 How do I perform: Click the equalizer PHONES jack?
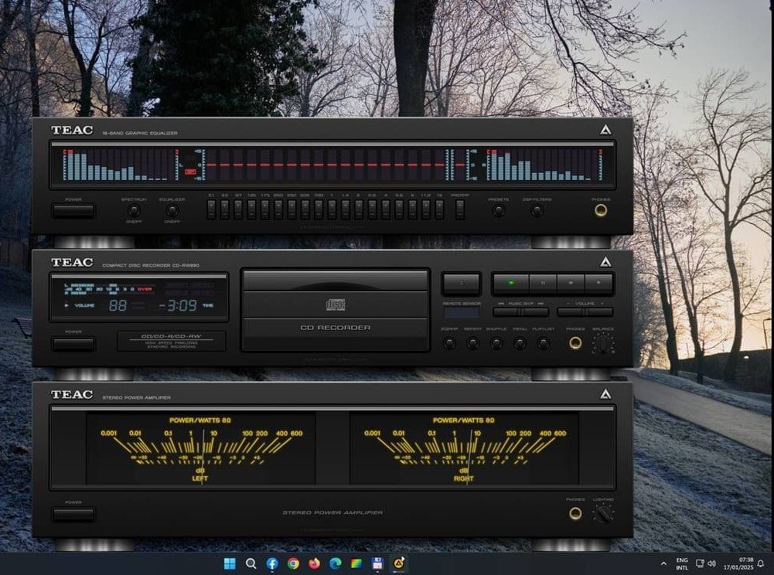coord(601,210)
